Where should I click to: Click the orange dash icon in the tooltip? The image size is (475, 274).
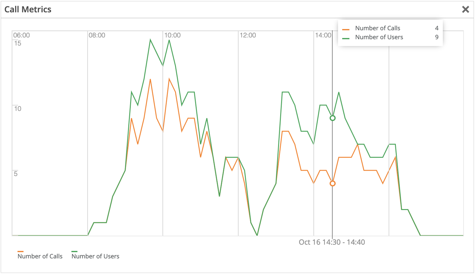[x=346, y=30]
